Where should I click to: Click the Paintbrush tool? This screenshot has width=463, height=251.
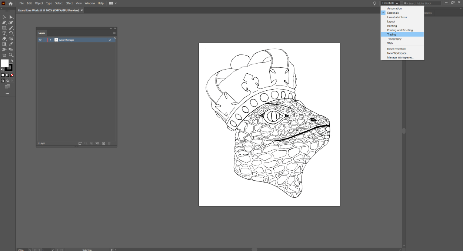(x=11, y=28)
